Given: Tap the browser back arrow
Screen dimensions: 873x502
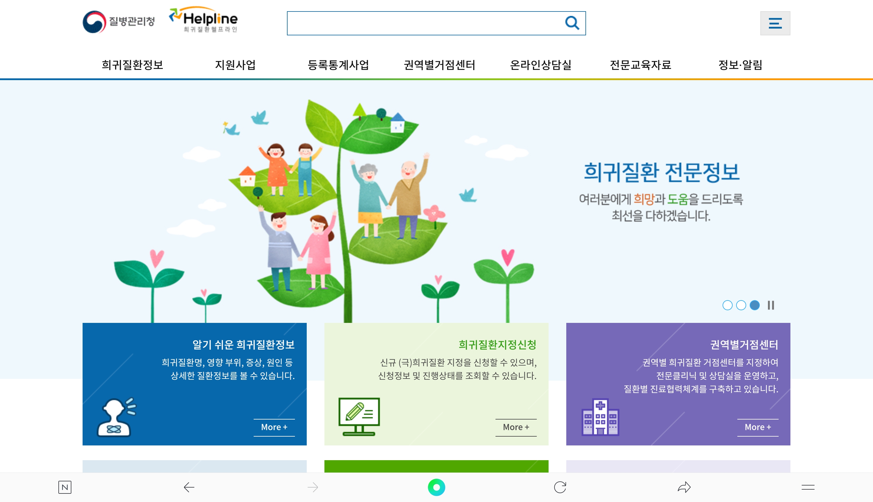Looking at the screenshot, I should (x=189, y=487).
